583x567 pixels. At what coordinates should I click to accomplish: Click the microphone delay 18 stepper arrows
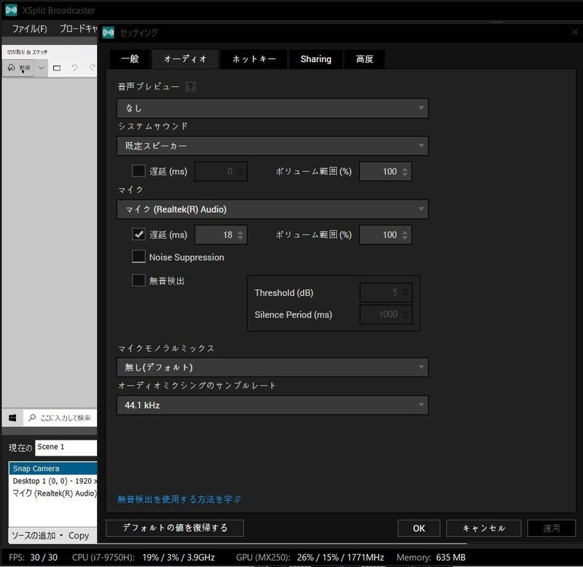coord(240,235)
